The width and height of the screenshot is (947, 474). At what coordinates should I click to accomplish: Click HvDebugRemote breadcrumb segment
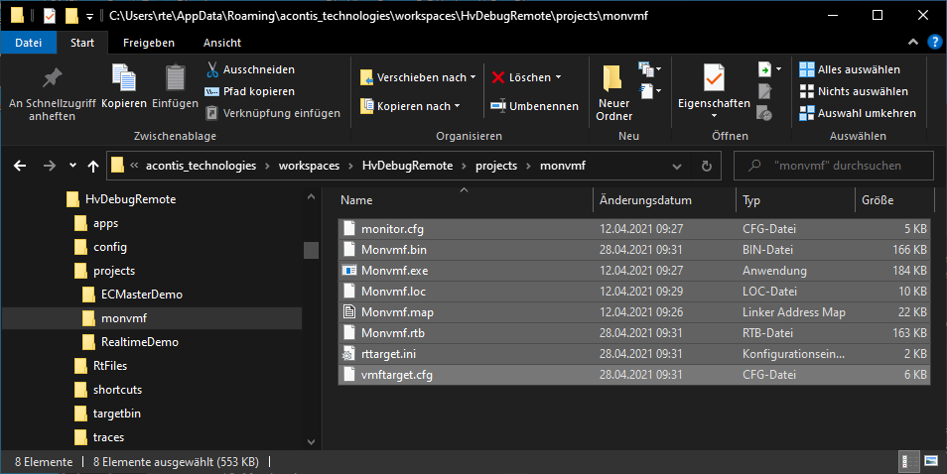pyautogui.click(x=407, y=166)
